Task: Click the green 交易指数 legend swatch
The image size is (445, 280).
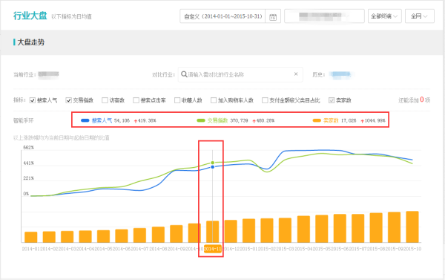Action: 201,120
